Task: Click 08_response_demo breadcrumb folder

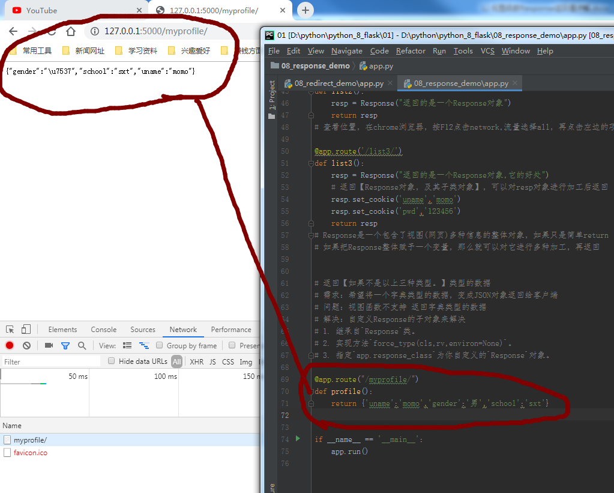Action: (310, 66)
